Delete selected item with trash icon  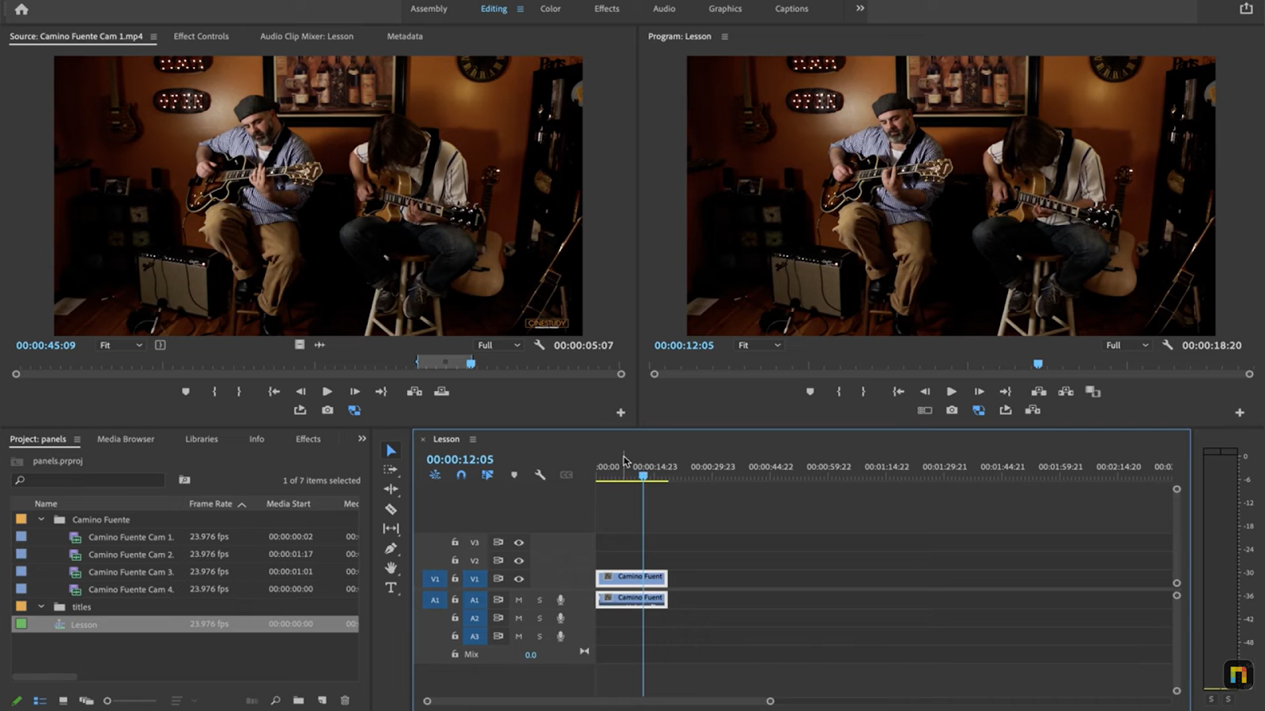pos(345,700)
